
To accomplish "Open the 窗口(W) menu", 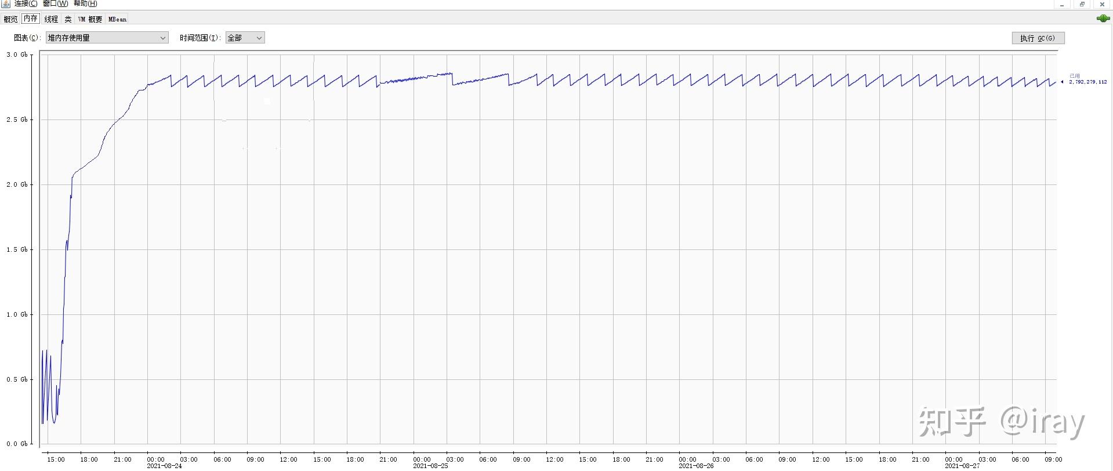I will click(56, 3).
